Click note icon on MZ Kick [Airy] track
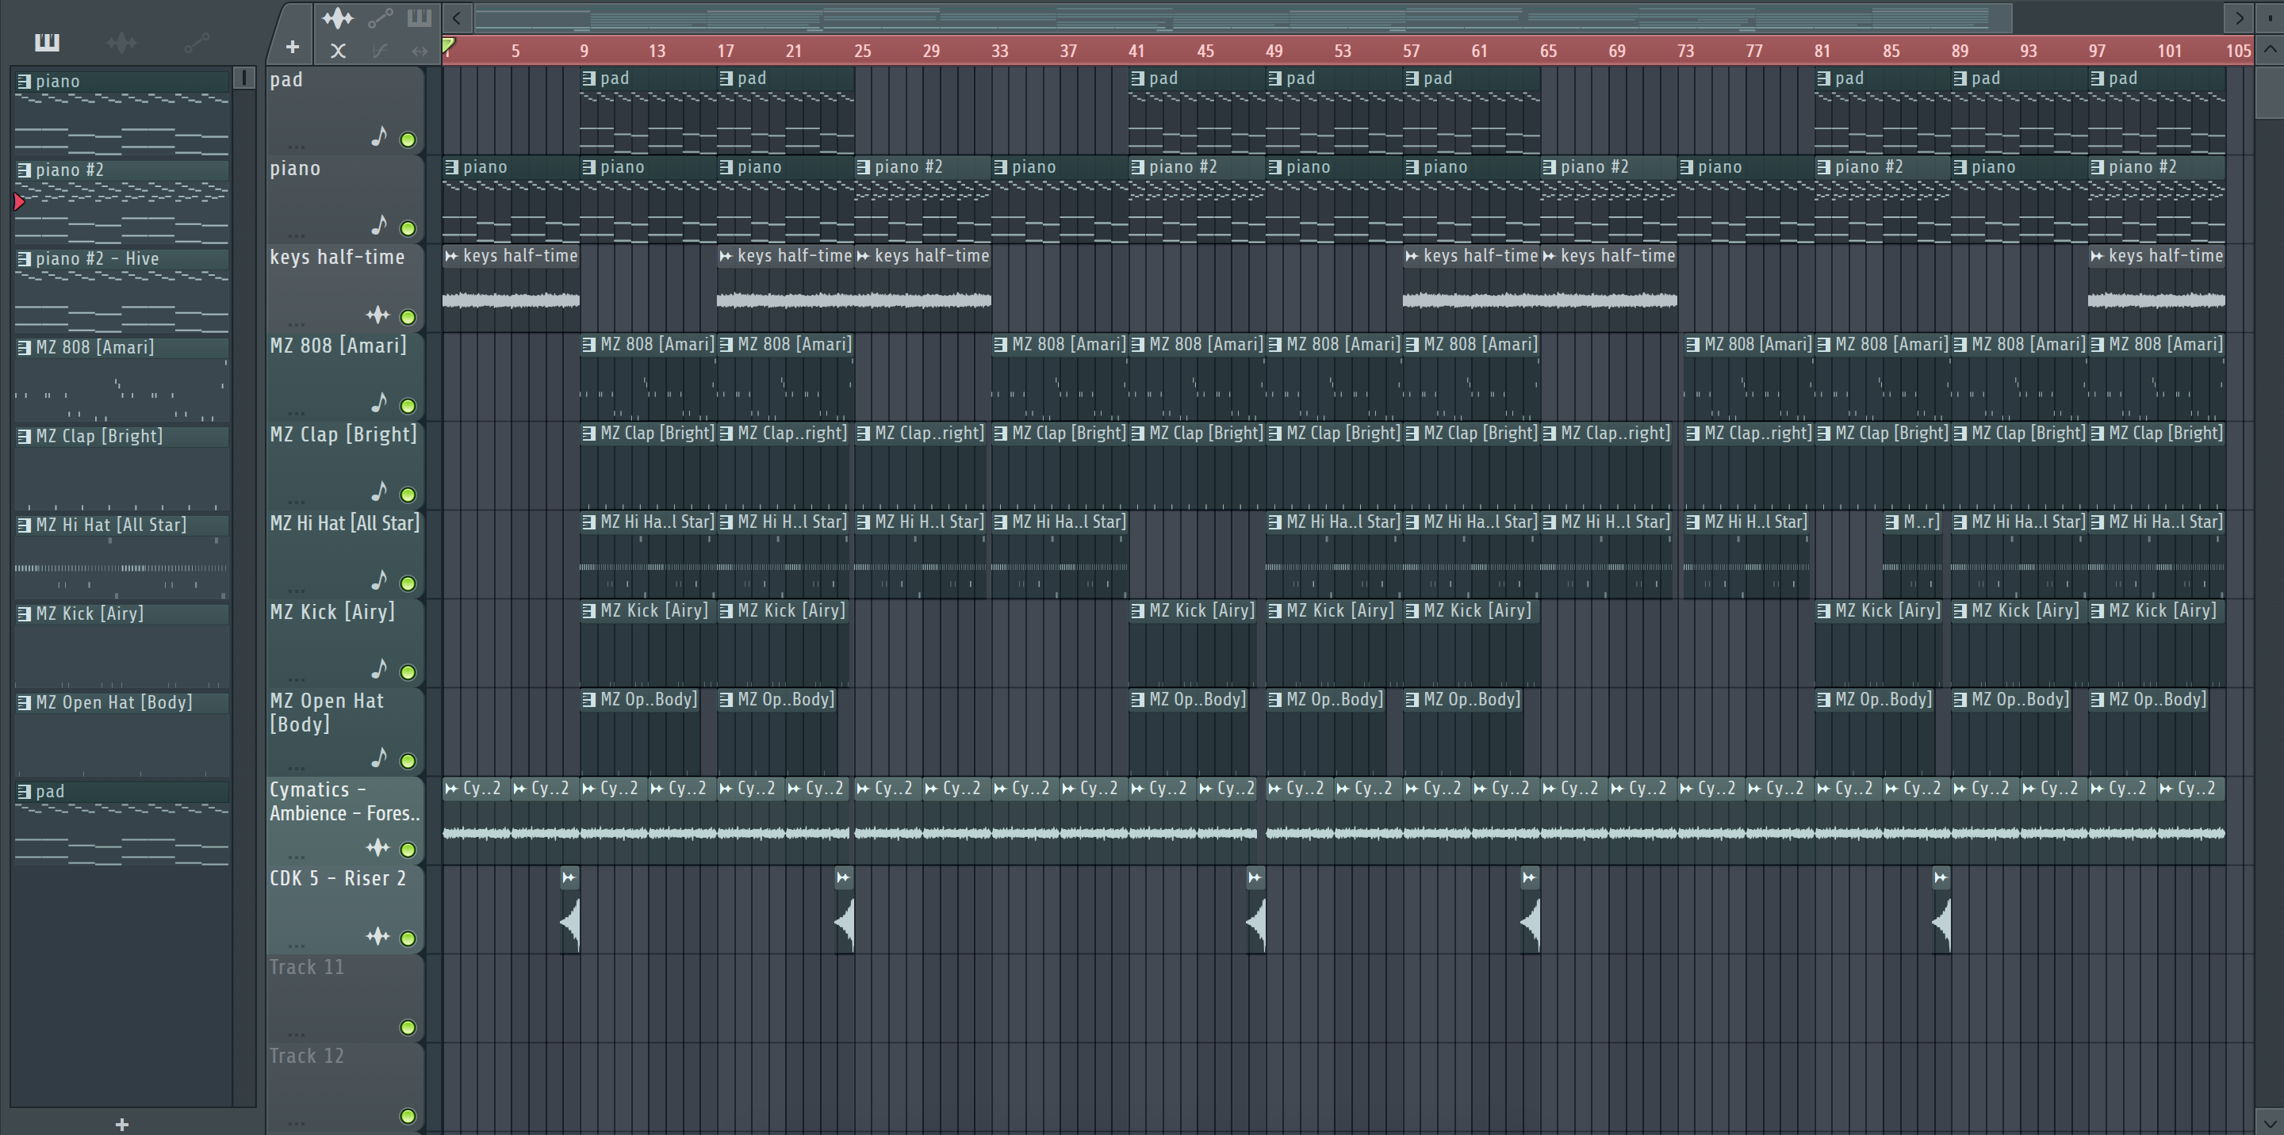This screenshot has width=2284, height=1135. point(380,669)
